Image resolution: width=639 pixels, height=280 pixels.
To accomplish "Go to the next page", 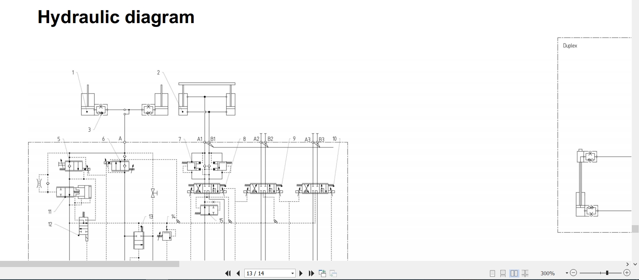I will click(301, 274).
